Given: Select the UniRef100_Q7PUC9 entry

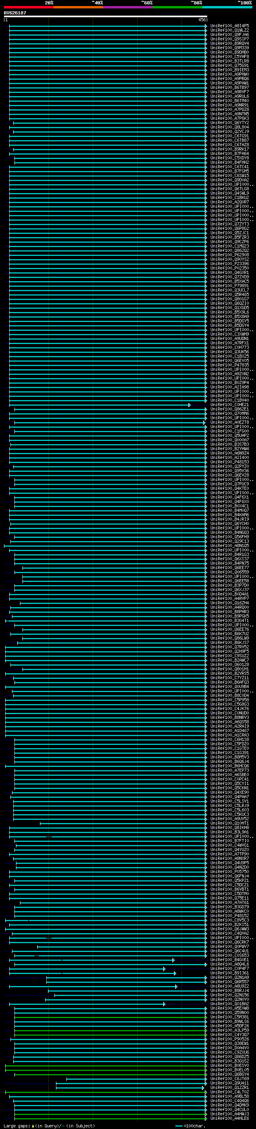Looking at the screenshot, I should tap(230, 484).
